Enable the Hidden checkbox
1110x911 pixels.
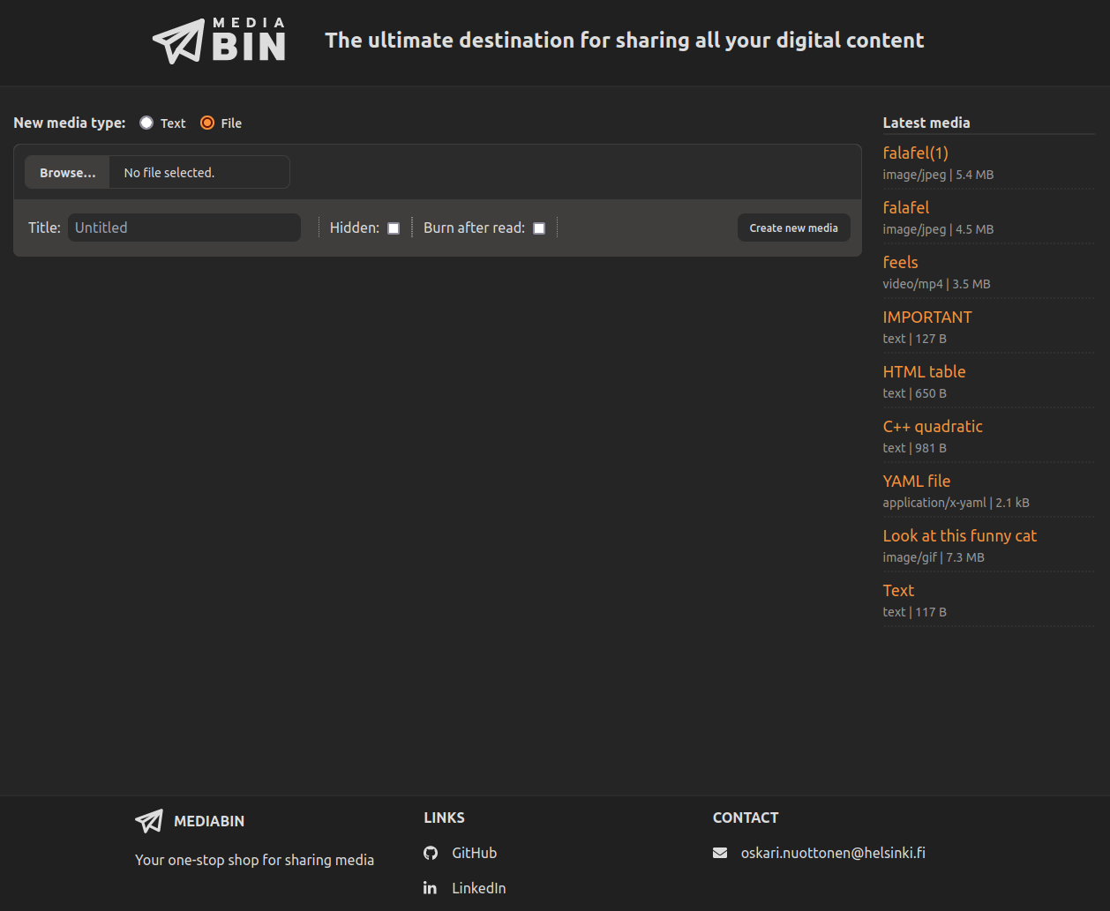pos(394,228)
